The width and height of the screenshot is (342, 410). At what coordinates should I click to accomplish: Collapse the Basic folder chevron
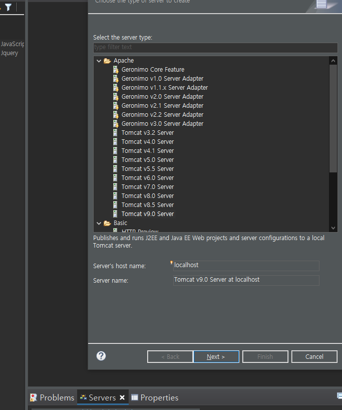(99, 224)
